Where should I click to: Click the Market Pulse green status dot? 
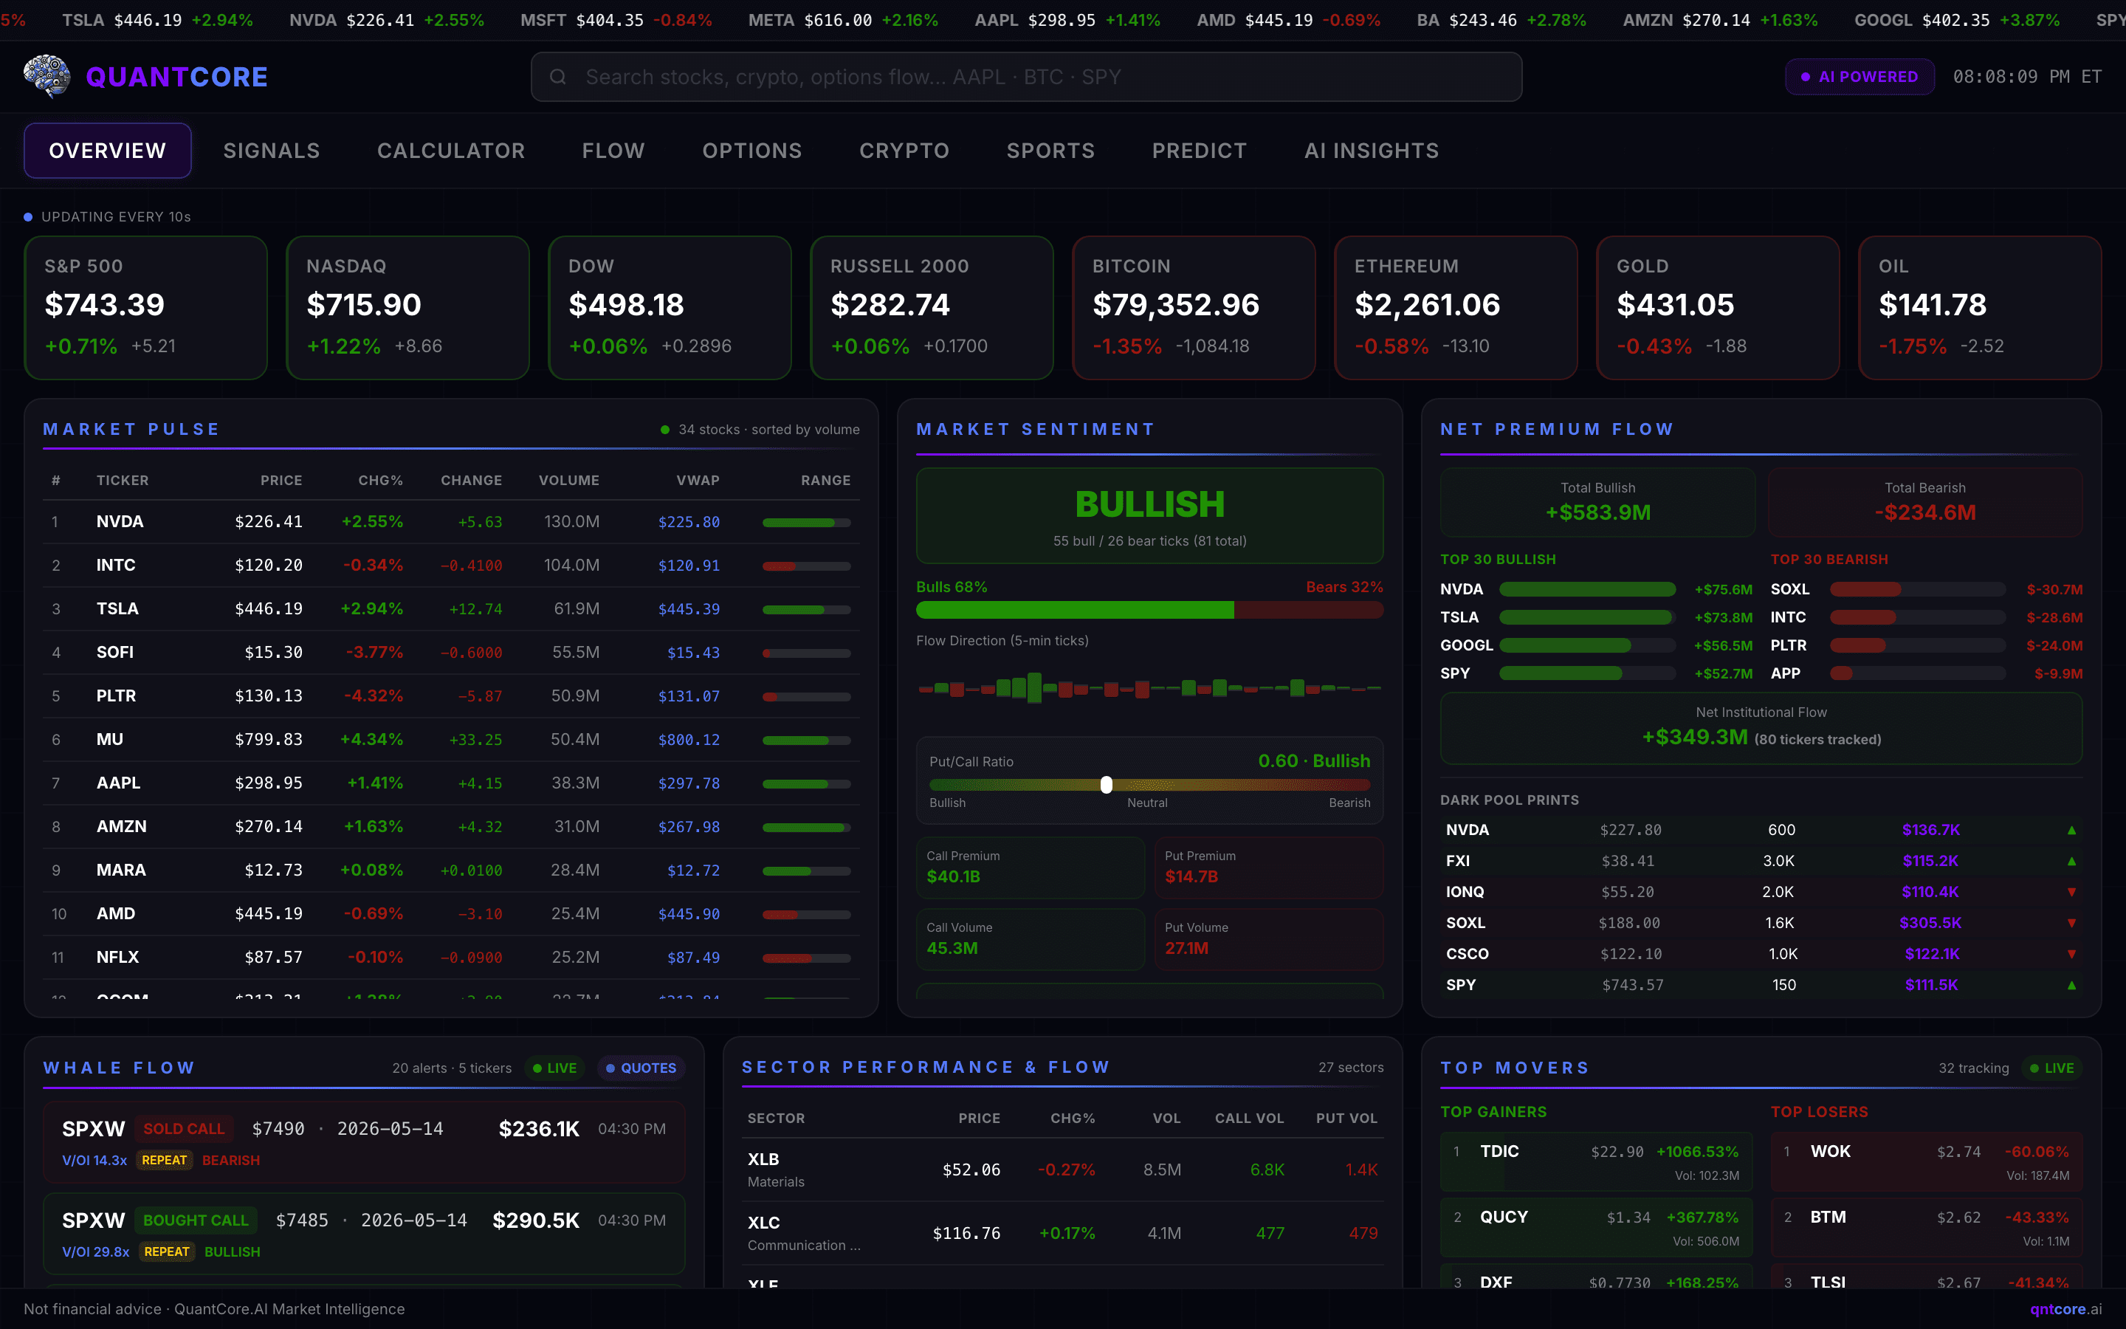(665, 430)
